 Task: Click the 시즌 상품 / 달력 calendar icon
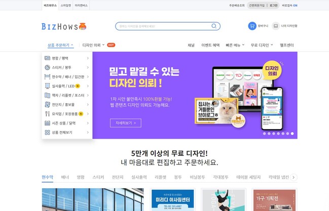[47, 123]
